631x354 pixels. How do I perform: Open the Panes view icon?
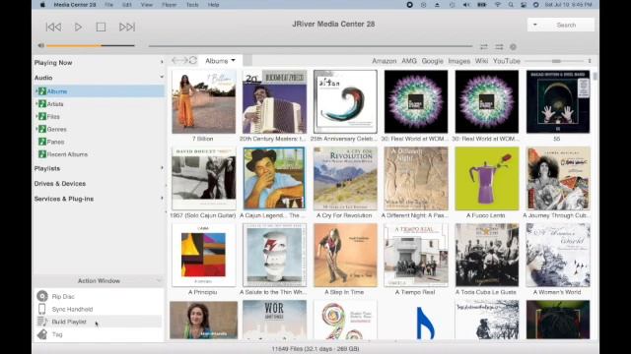click(x=42, y=142)
